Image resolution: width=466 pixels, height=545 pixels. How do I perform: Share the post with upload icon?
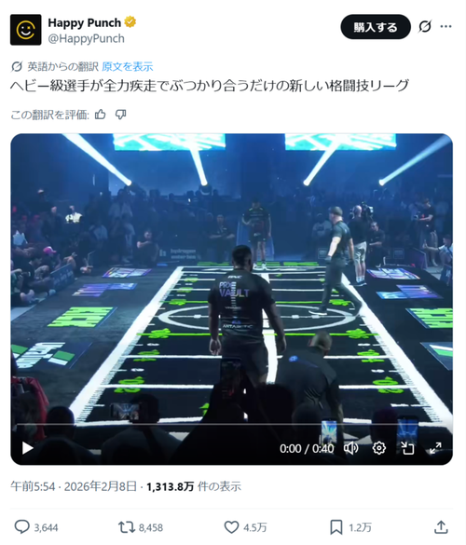coord(441,527)
